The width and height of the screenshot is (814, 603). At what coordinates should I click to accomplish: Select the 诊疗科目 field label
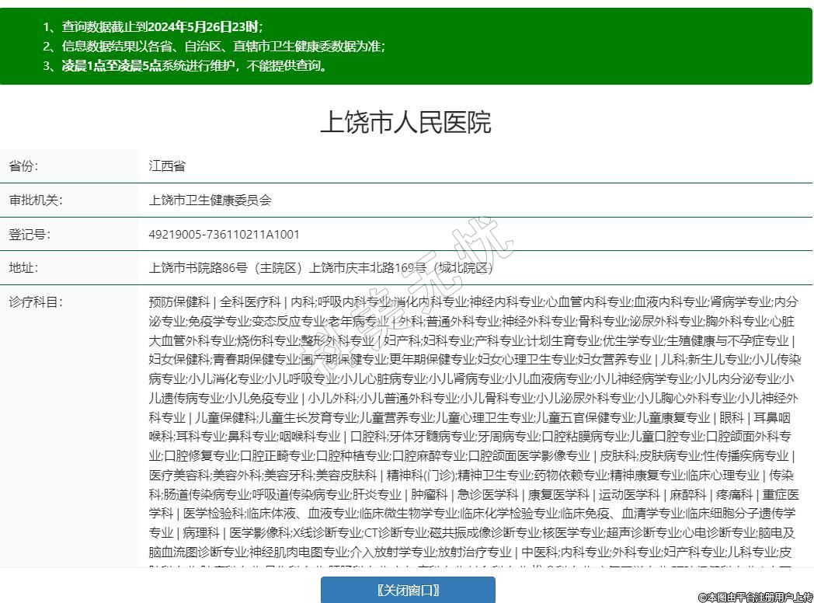tap(35, 302)
